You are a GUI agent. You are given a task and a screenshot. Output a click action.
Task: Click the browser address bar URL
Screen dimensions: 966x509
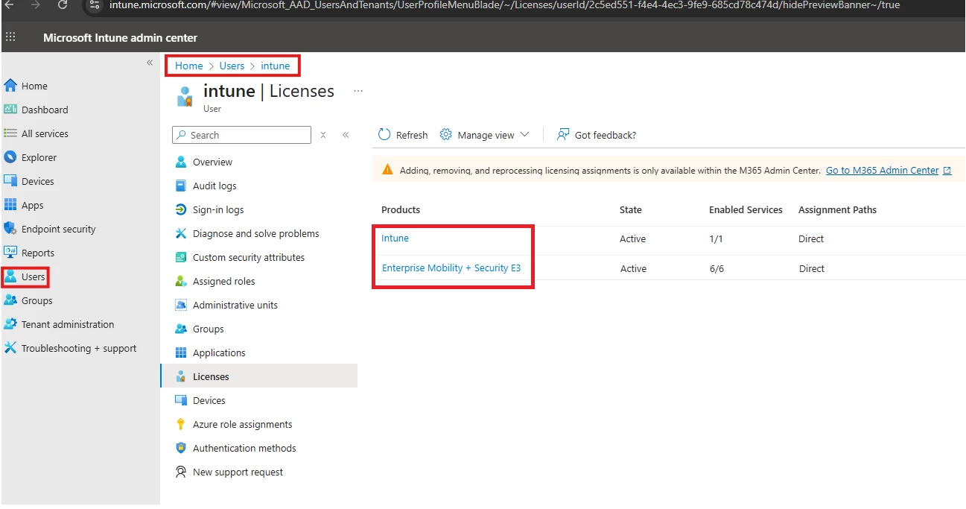pos(504,4)
